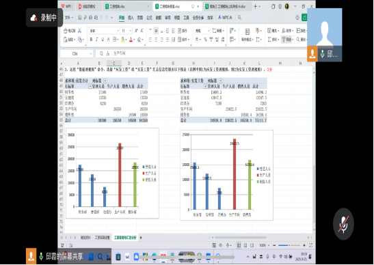Unmute the crossed-out microphone button

(x=343, y=224)
